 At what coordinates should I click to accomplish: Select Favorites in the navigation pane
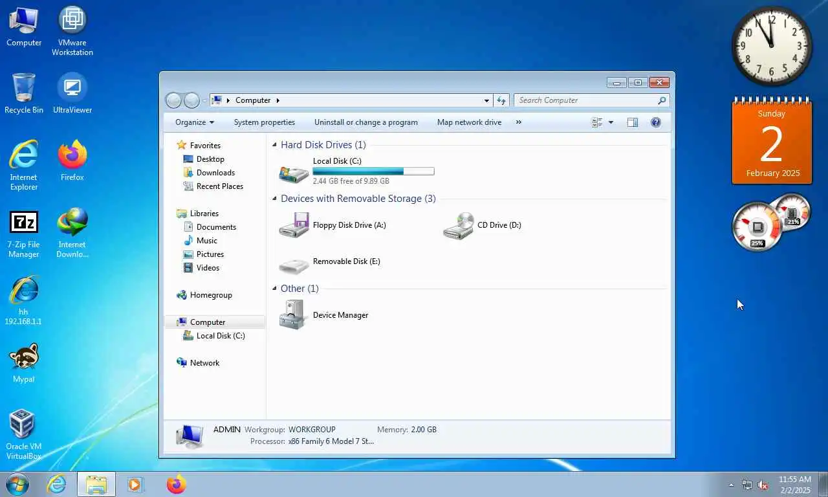tap(205, 146)
